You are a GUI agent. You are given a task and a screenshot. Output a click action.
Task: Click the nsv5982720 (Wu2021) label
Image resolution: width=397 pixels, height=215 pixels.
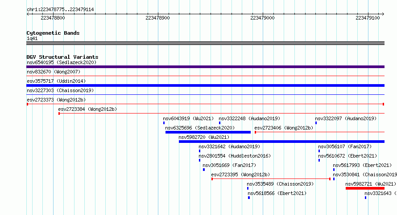coord(204,137)
